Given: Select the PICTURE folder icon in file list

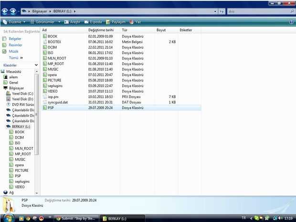Looking at the screenshot, I should click(45, 80).
